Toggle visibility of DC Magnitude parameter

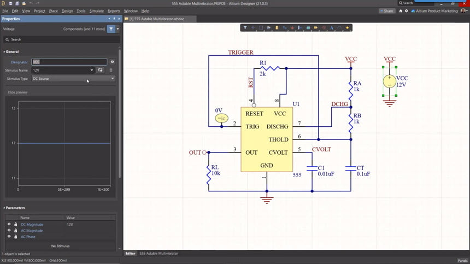pos(9,224)
